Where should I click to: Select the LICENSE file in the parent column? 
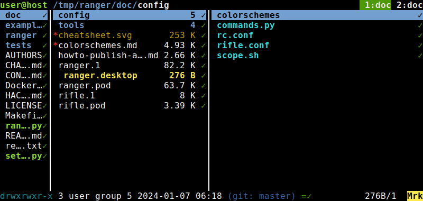click(x=24, y=106)
